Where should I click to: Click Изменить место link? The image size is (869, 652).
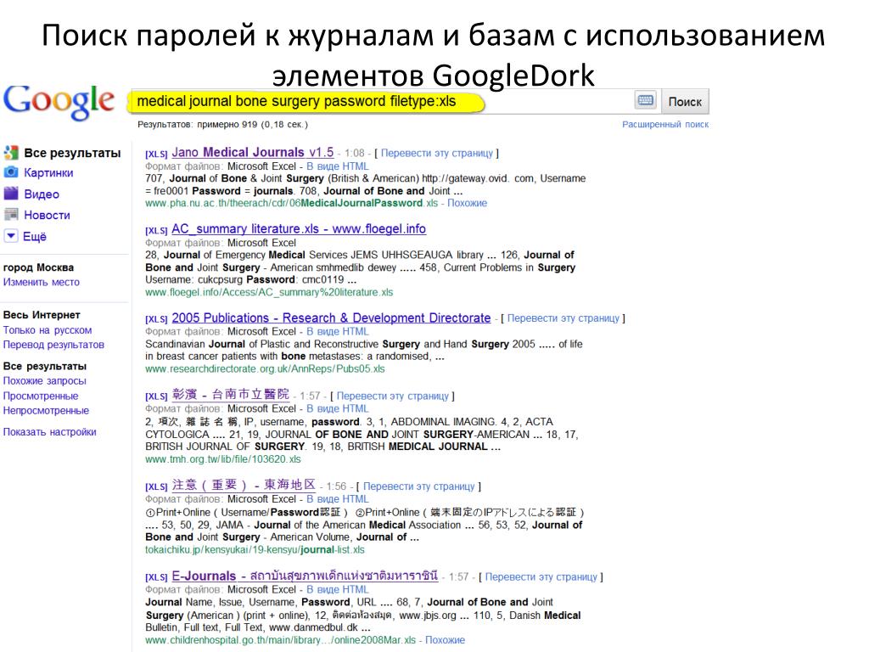pyautogui.click(x=42, y=282)
